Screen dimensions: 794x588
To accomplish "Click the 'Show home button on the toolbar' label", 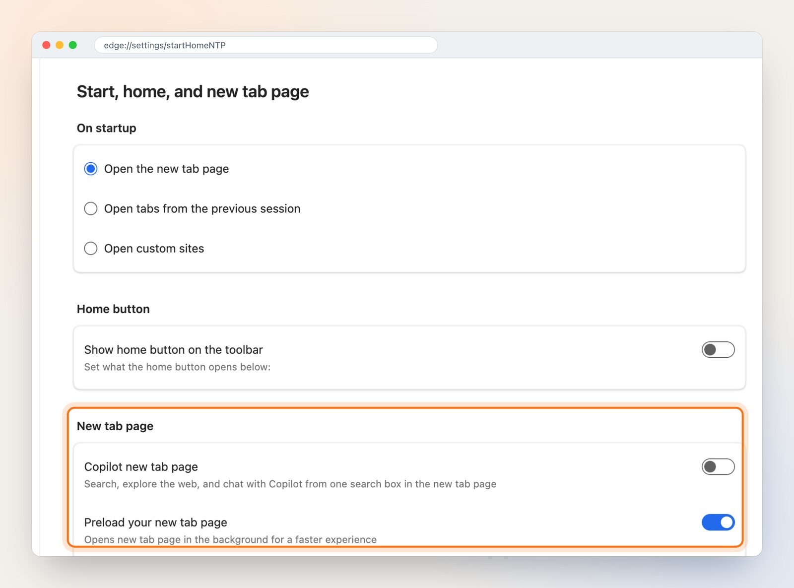I will tap(173, 350).
